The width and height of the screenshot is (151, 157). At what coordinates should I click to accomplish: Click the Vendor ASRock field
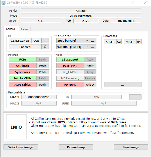pyautogui.click(x=81, y=11)
